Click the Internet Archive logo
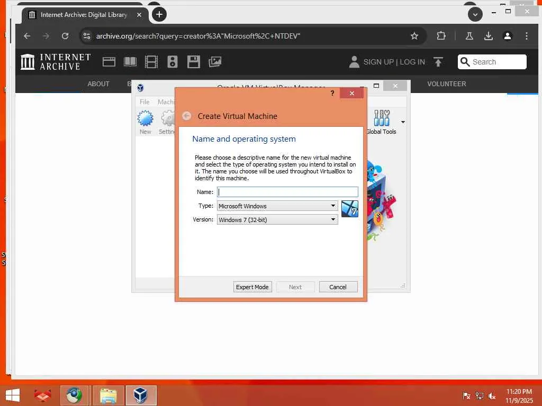 pyautogui.click(x=56, y=62)
